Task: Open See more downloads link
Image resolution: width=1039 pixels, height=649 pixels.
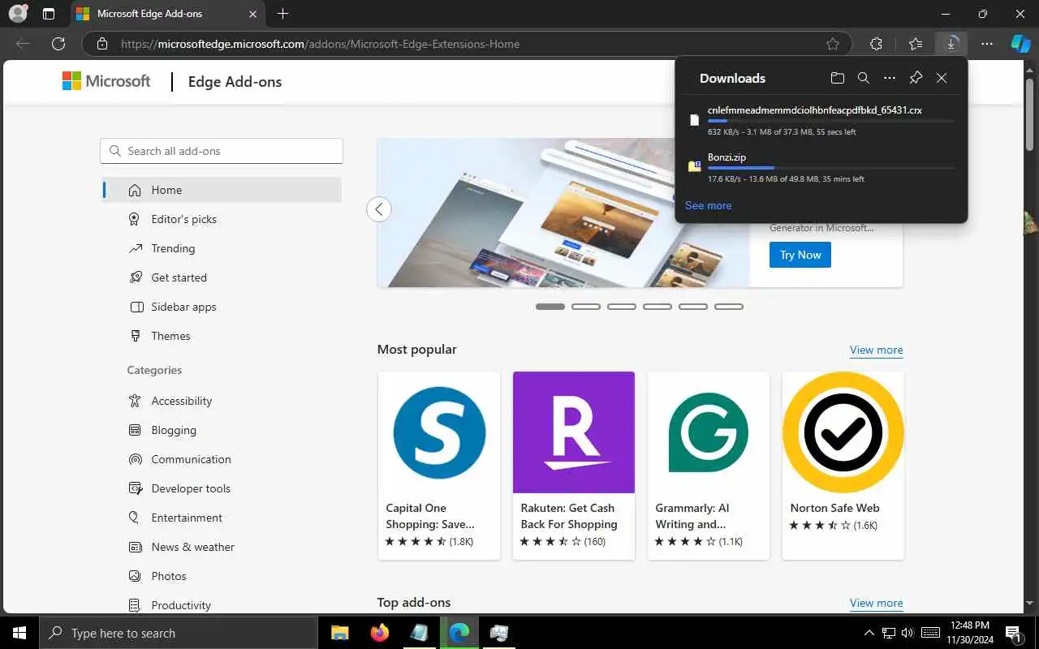Action: click(708, 205)
